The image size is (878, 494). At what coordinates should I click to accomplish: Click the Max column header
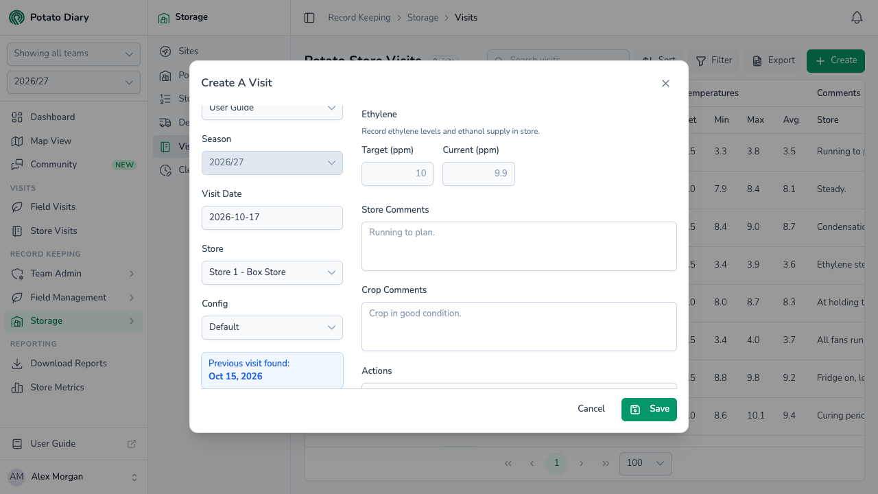(755, 120)
